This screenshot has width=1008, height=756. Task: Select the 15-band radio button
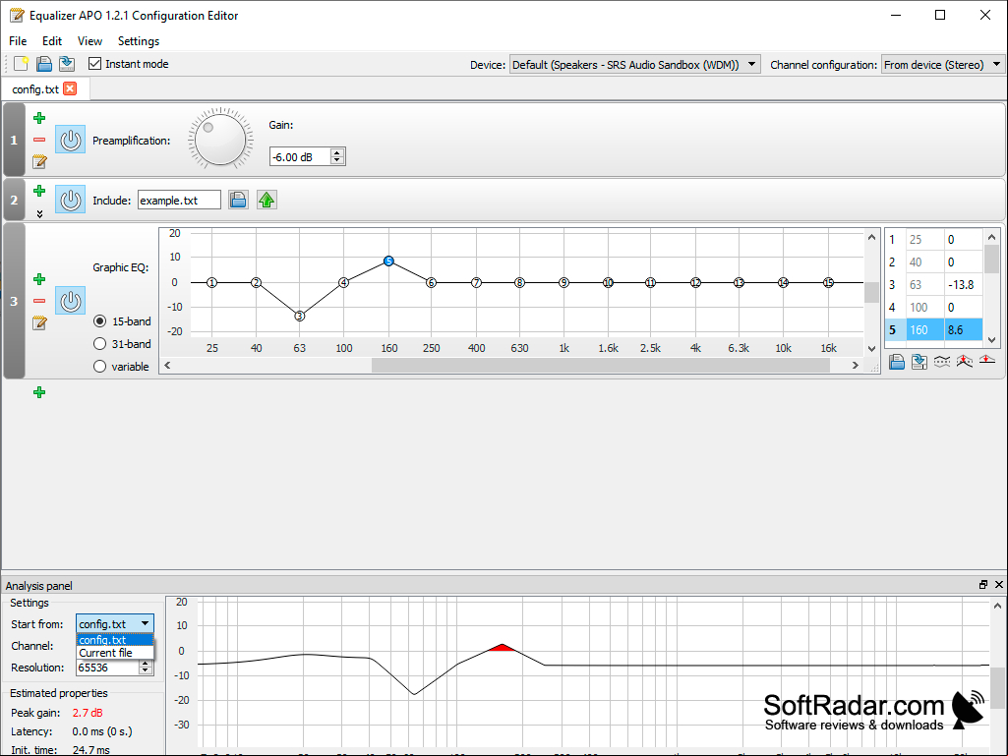coord(99,320)
